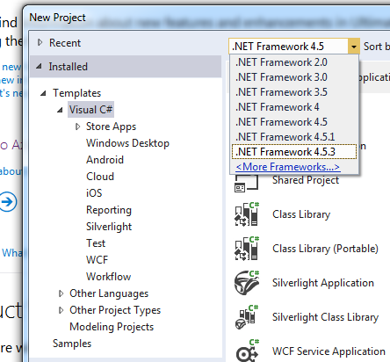Open the More Frameworks link

[288, 167]
